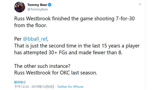Screen dimensions: 160x90
Task: Click the 下午12:33 timestamp
Action: [21, 87]
